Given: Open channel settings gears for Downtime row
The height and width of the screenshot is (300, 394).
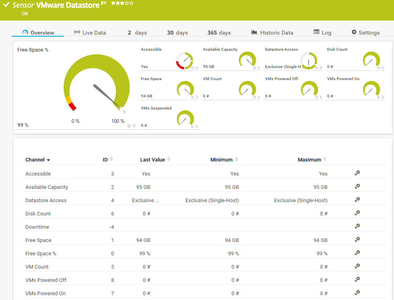Looking at the screenshot, I should pos(357,226).
